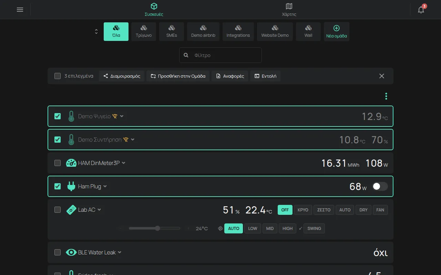Click the search magnifier icon
The image size is (441, 275).
point(186,55)
